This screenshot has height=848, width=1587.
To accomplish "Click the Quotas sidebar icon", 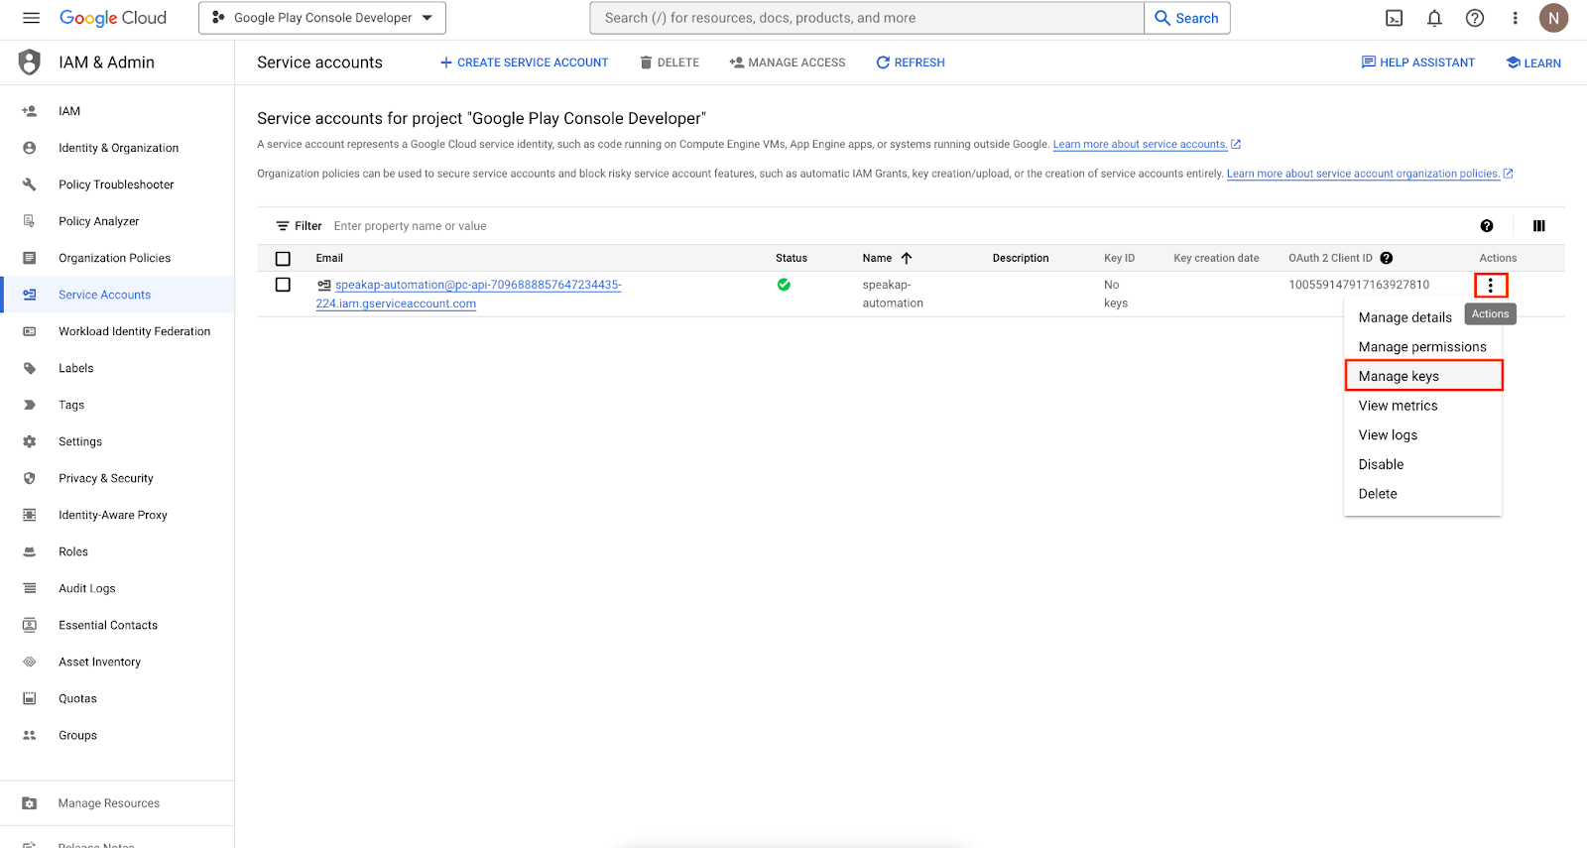I will click(30, 698).
